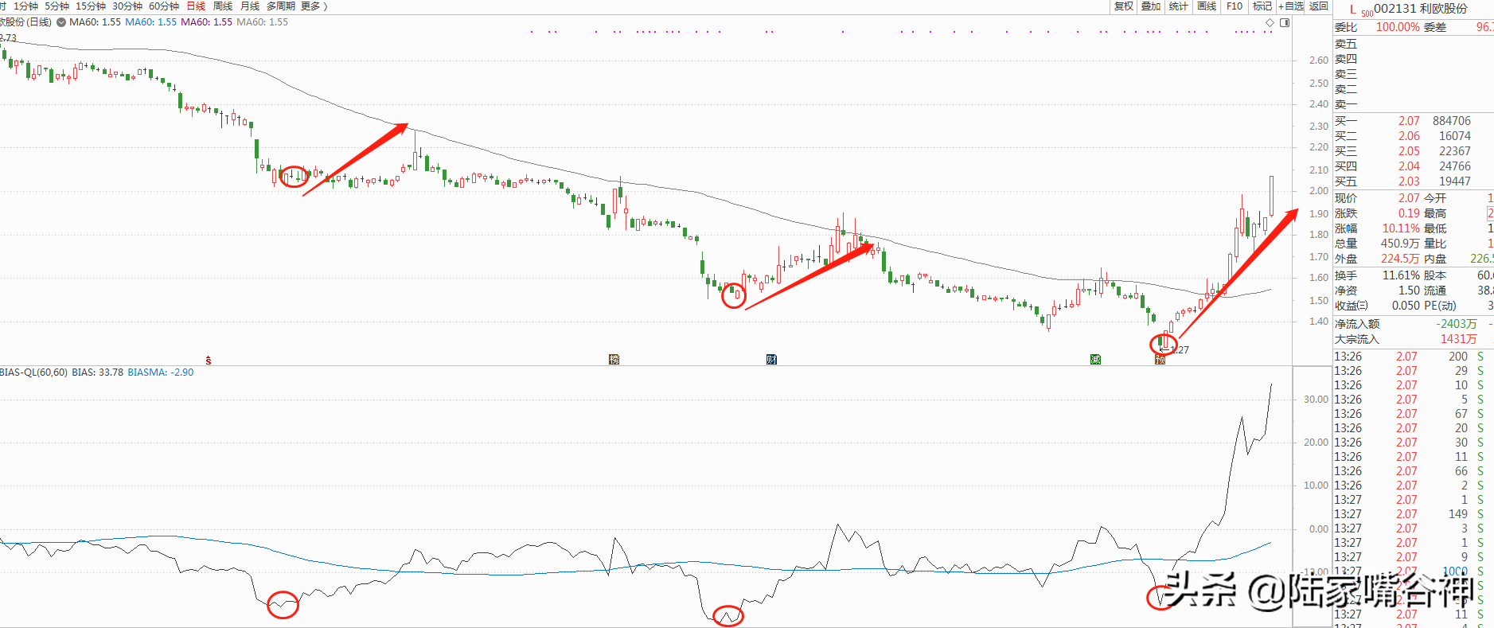Click the green 减 event marker
1494x628 pixels.
tap(1095, 360)
